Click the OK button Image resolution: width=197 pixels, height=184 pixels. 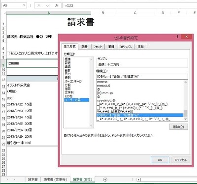(x=160, y=160)
